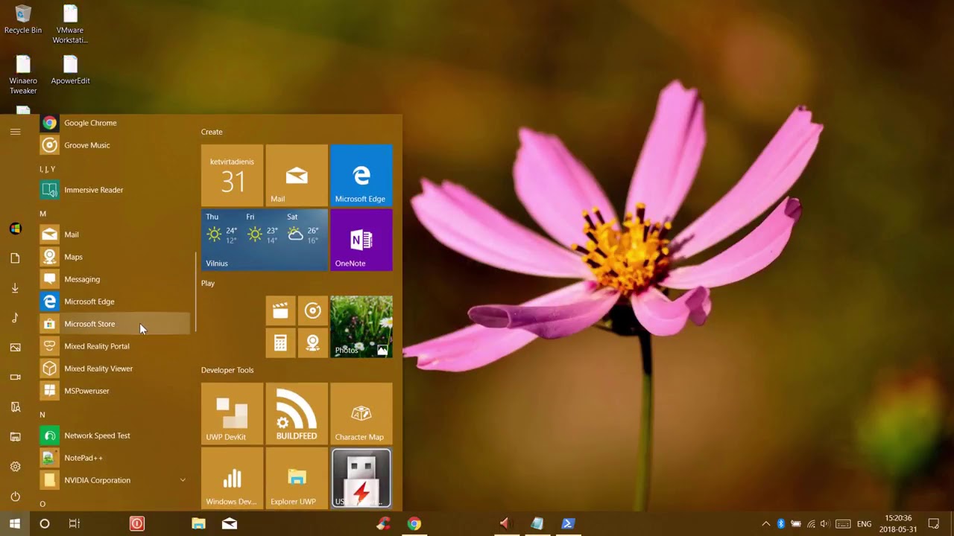Viewport: 954px width, 536px height.
Task: Open the Vilnius weather tile
Action: tap(265, 240)
